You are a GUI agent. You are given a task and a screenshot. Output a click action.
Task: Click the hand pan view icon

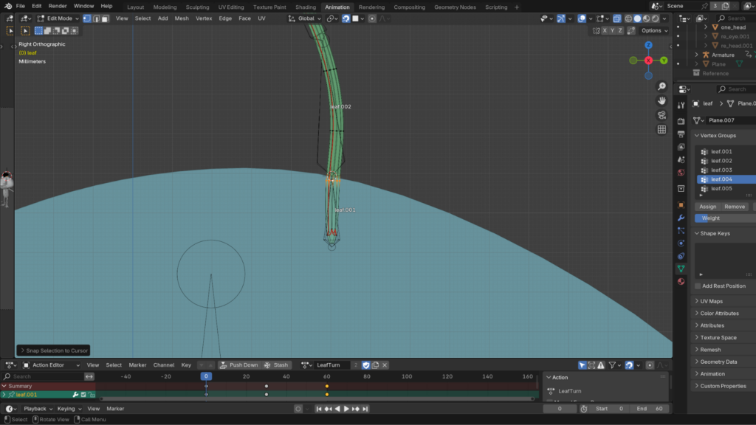click(661, 100)
